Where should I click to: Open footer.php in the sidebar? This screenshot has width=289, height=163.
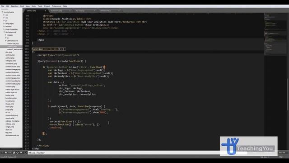click(10, 95)
